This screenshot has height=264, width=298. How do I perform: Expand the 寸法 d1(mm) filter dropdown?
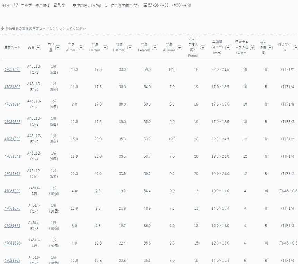click(179, 47)
